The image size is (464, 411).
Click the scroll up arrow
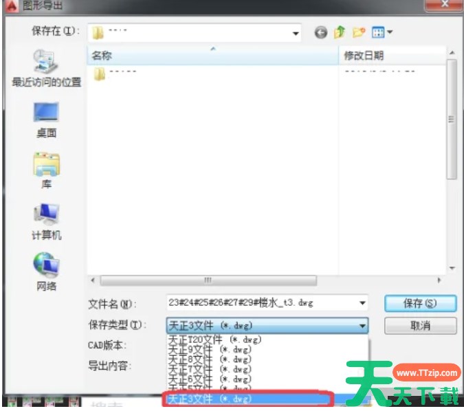[452, 53]
